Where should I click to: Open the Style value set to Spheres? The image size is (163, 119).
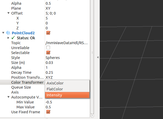[x=53, y=58]
